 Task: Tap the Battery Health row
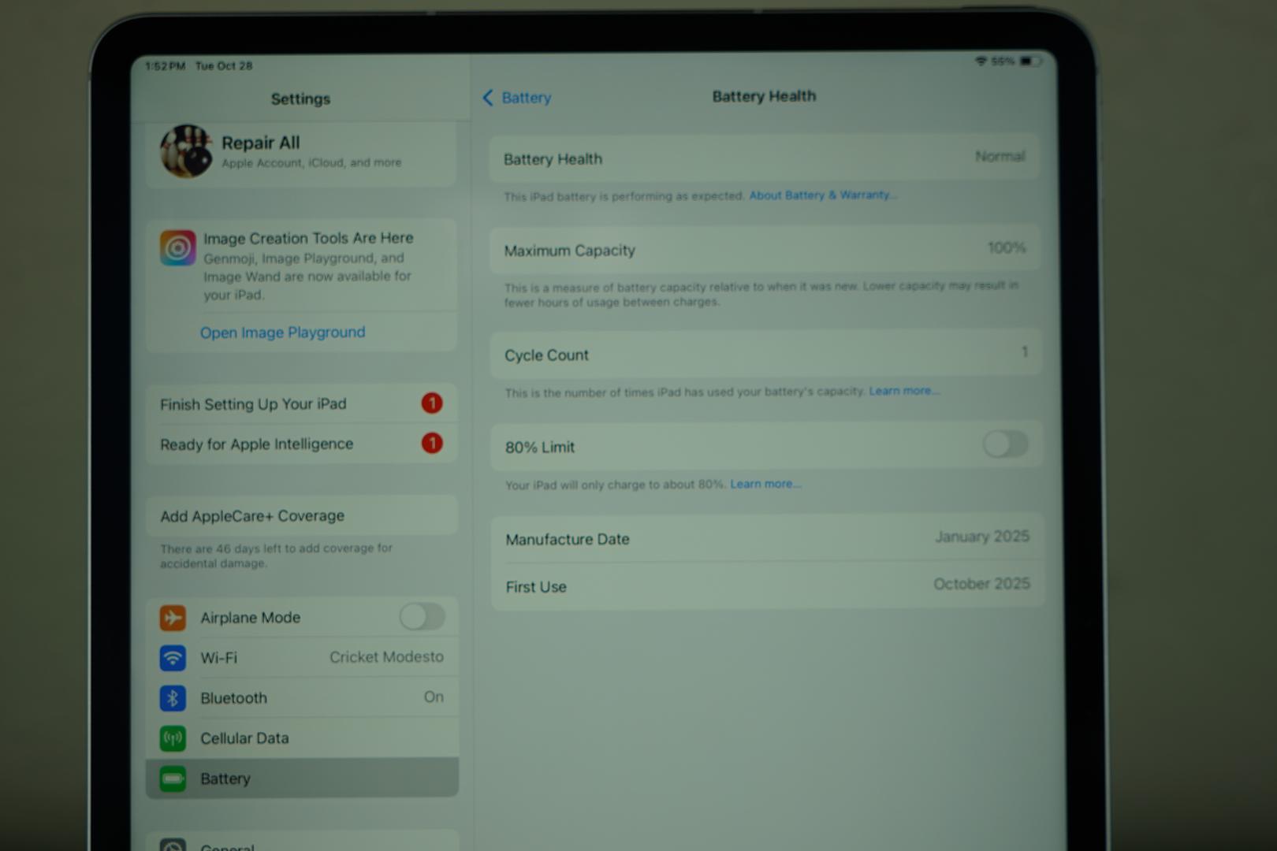tap(764, 158)
